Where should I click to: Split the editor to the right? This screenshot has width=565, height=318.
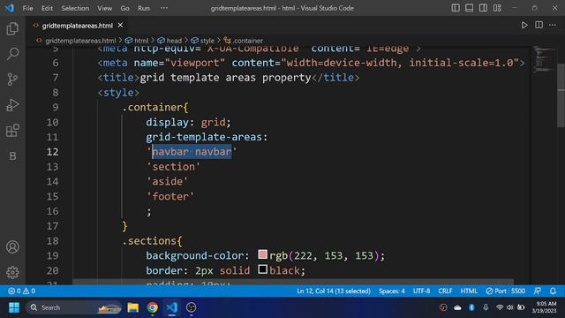pos(539,25)
